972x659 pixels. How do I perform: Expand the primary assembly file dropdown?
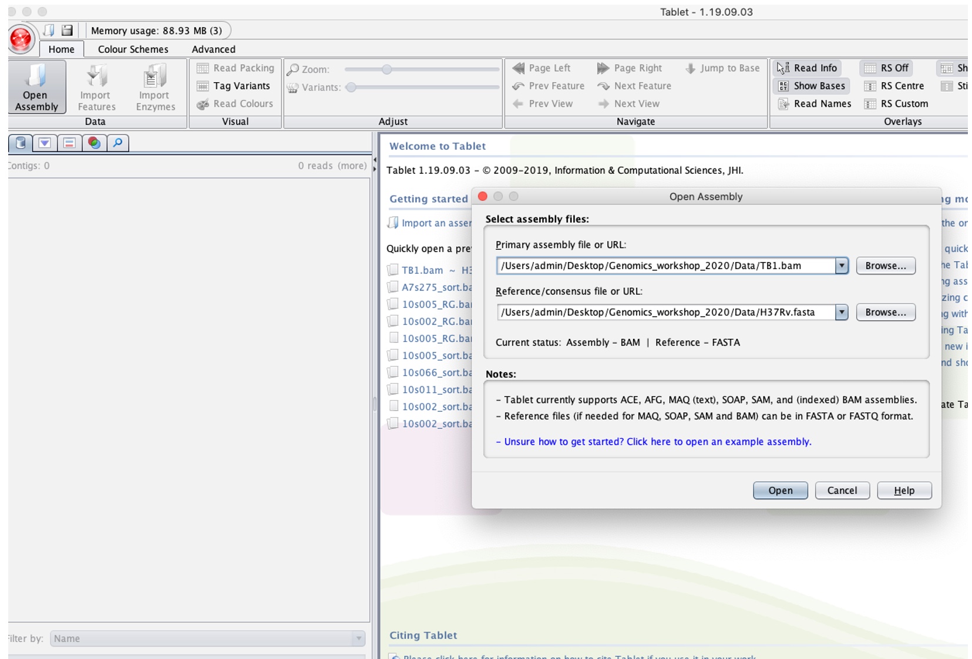tap(842, 266)
